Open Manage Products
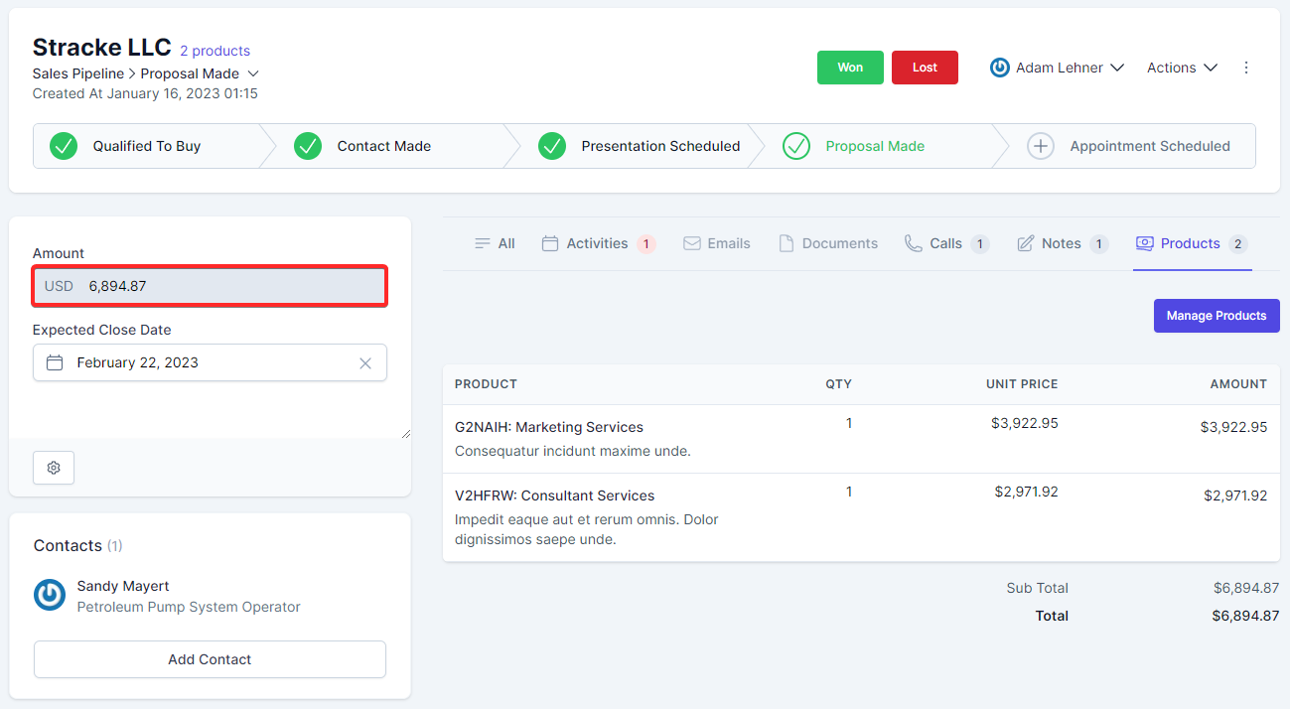The image size is (1290, 709). (1217, 315)
